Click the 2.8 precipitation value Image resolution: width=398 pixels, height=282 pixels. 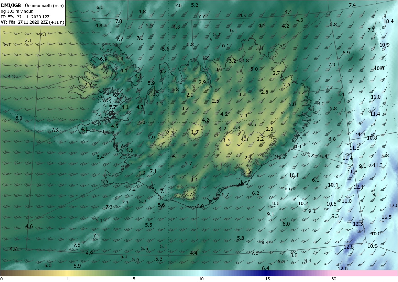(x=265, y=92)
